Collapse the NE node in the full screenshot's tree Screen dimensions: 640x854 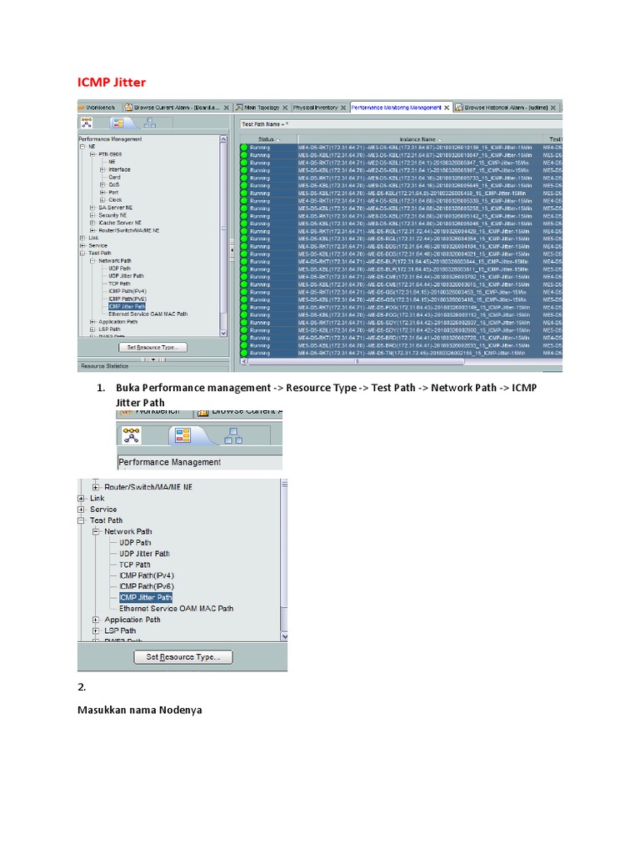coord(82,147)
